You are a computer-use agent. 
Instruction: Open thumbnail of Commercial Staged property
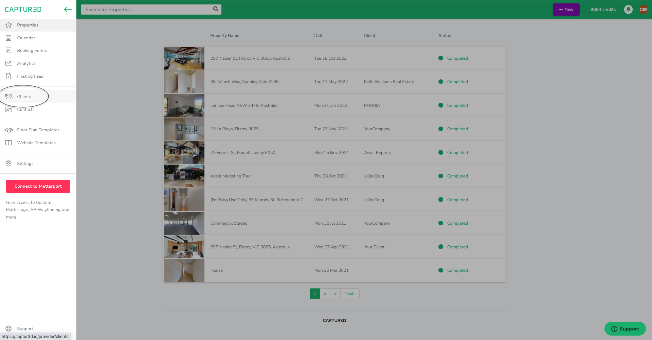pyautogui.click(x=184, y=223)
